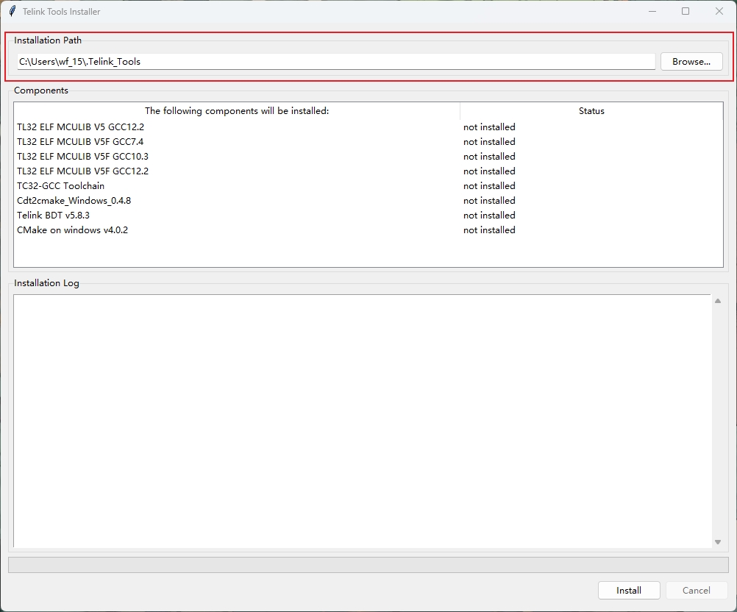Screen dimensions: 737x612
Task: Select TL32 ELF MCULIB V5F GCC12.2 row
Action: coord(82,171)
